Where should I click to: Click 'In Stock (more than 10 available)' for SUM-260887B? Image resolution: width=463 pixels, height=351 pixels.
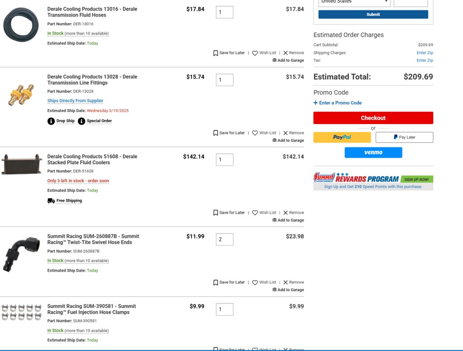click(78, 260)
